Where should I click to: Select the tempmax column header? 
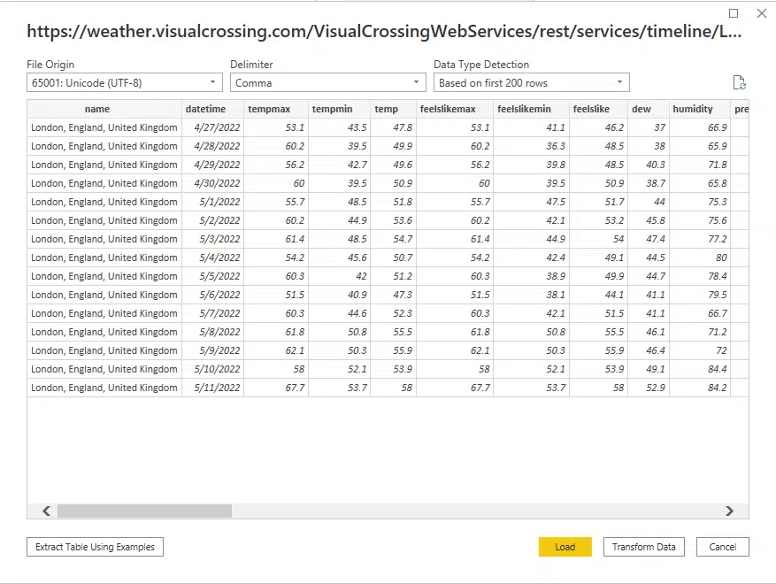(276, 109)
